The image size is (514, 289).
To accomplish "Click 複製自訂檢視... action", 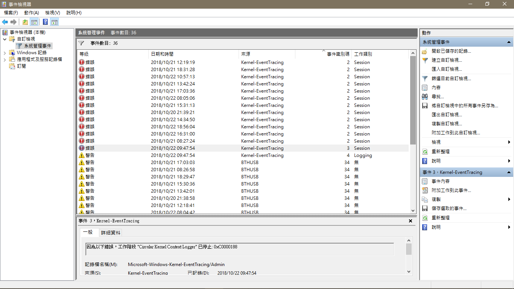I will click(x=447, y=124).
